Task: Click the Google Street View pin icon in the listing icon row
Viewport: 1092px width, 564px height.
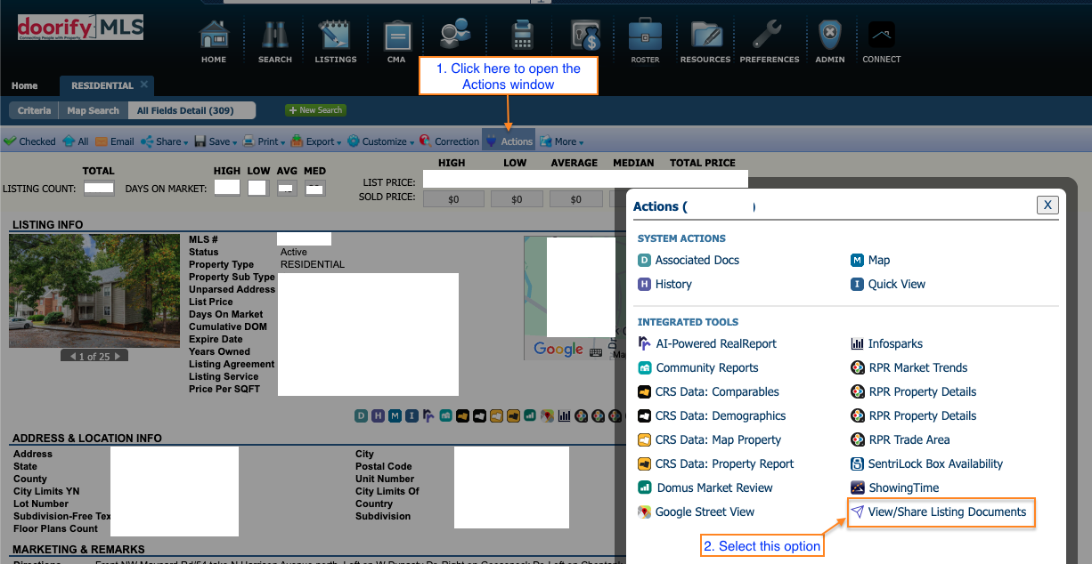Action: click(x=547, y=415)
